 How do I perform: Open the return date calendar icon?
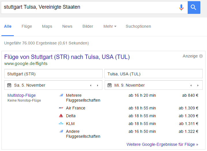[110, 85]
